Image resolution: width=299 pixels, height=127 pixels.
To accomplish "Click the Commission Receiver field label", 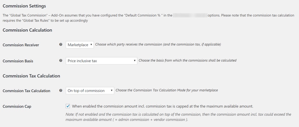I will 21,45.
